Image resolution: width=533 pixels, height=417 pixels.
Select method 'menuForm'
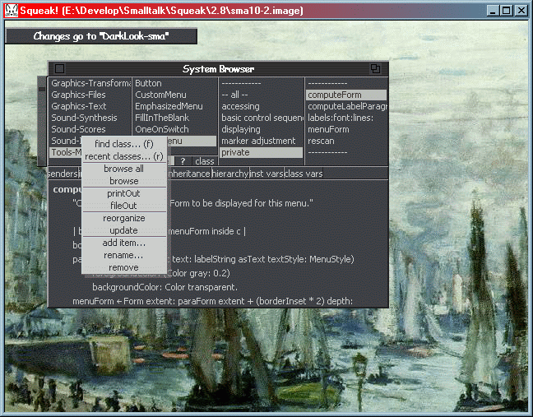point(346,129)
